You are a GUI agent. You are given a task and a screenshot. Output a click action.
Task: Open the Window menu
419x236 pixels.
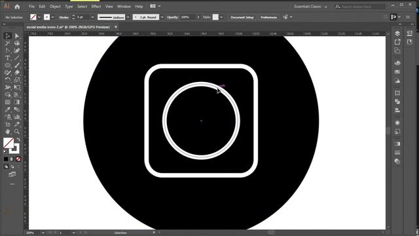coord(124,7)
